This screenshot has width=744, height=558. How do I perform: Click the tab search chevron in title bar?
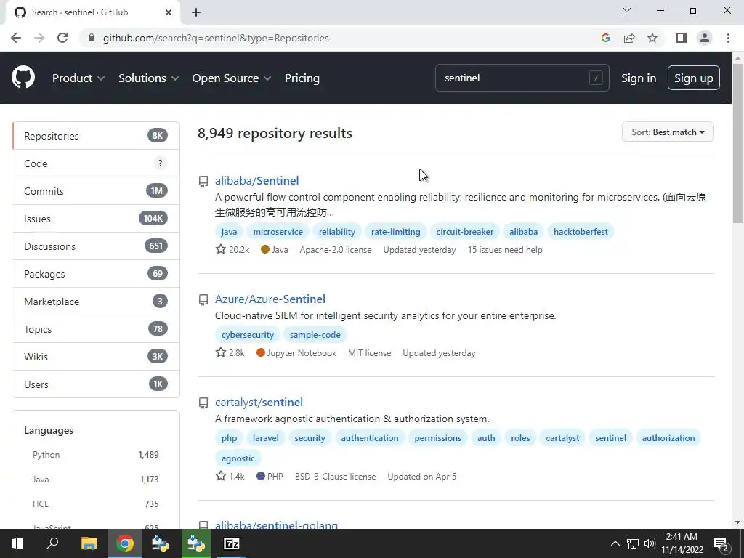627,10
